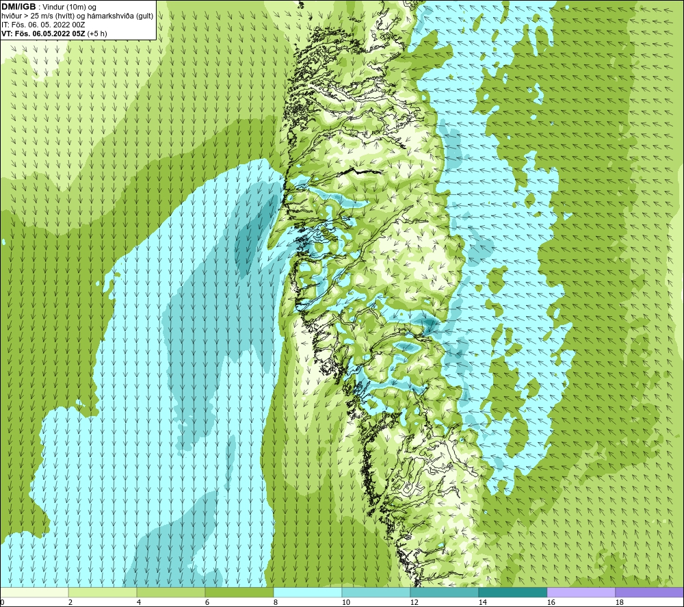
Task: Click the 12–14 m/s teal legend swatch
Action: point(444,592)
